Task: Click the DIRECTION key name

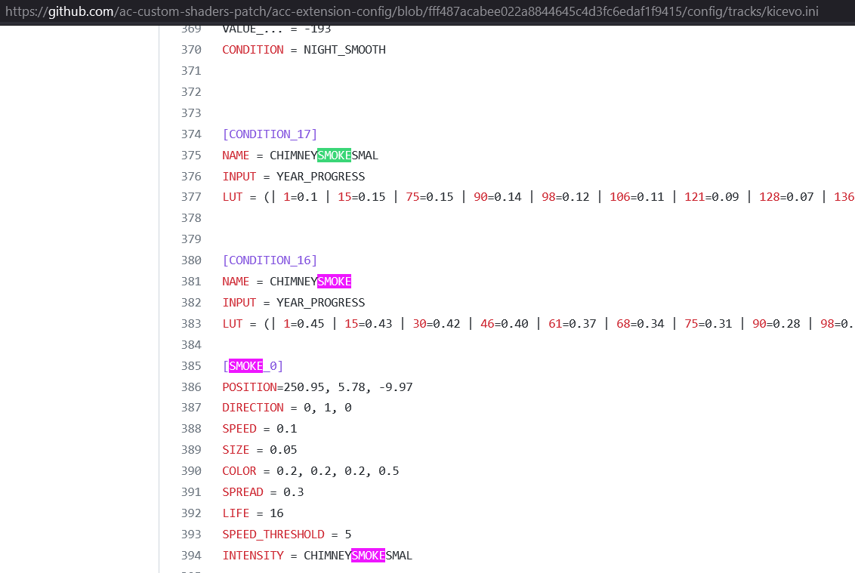Action: tap(253, 408)
